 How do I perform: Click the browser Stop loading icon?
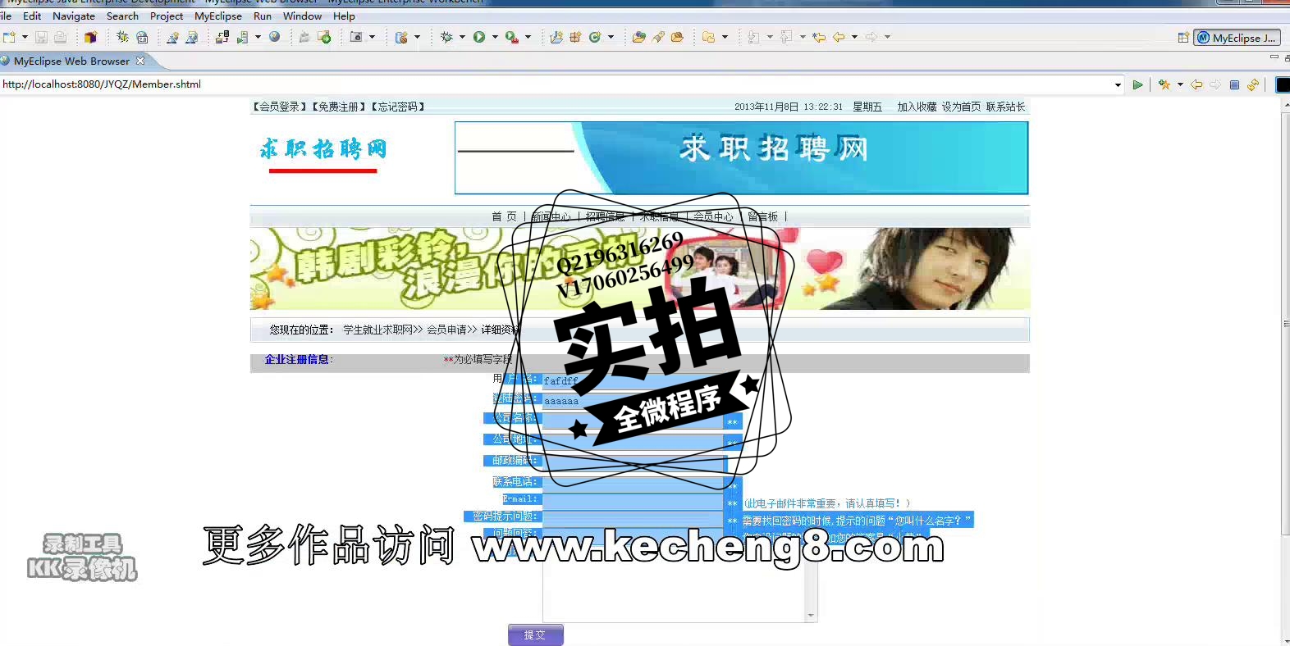coord(1234,84)
